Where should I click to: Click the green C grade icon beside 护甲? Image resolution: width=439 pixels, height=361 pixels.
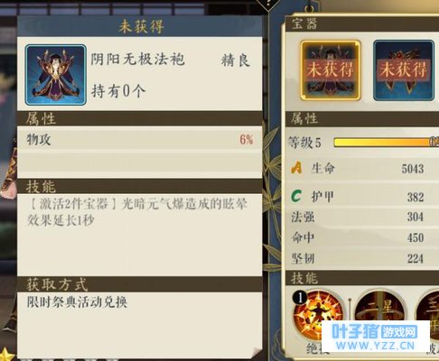coord(296,196)
